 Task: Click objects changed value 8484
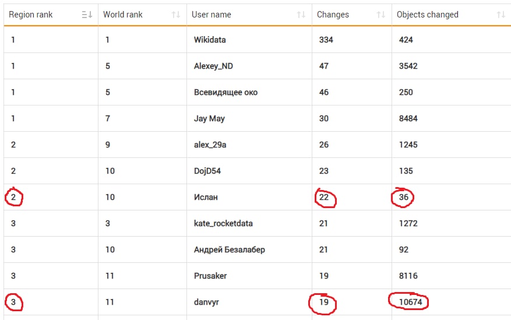coord(408,118)
